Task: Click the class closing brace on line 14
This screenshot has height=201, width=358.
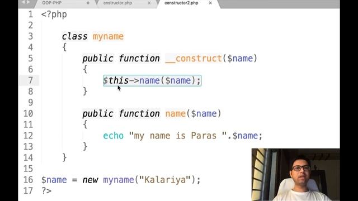Action: click(64, 157)
